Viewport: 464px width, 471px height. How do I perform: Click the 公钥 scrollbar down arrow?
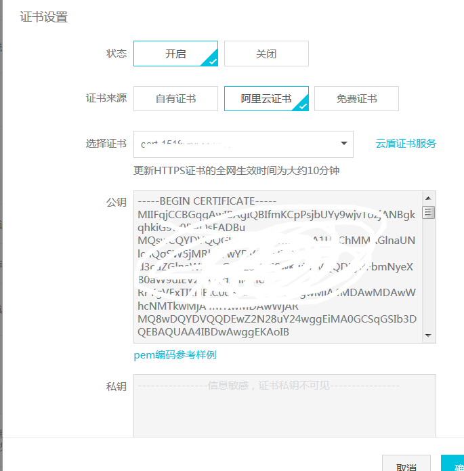click(x=429, y=335)
